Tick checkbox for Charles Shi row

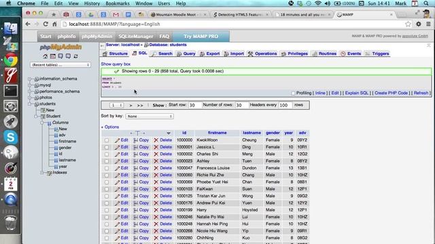point(107,154)
